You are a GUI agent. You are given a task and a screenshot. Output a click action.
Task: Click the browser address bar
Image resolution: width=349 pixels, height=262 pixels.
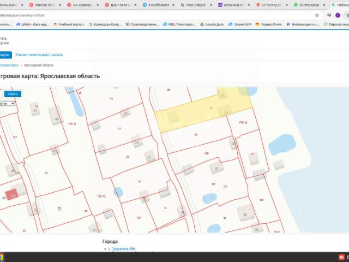[x=156, y=15]
